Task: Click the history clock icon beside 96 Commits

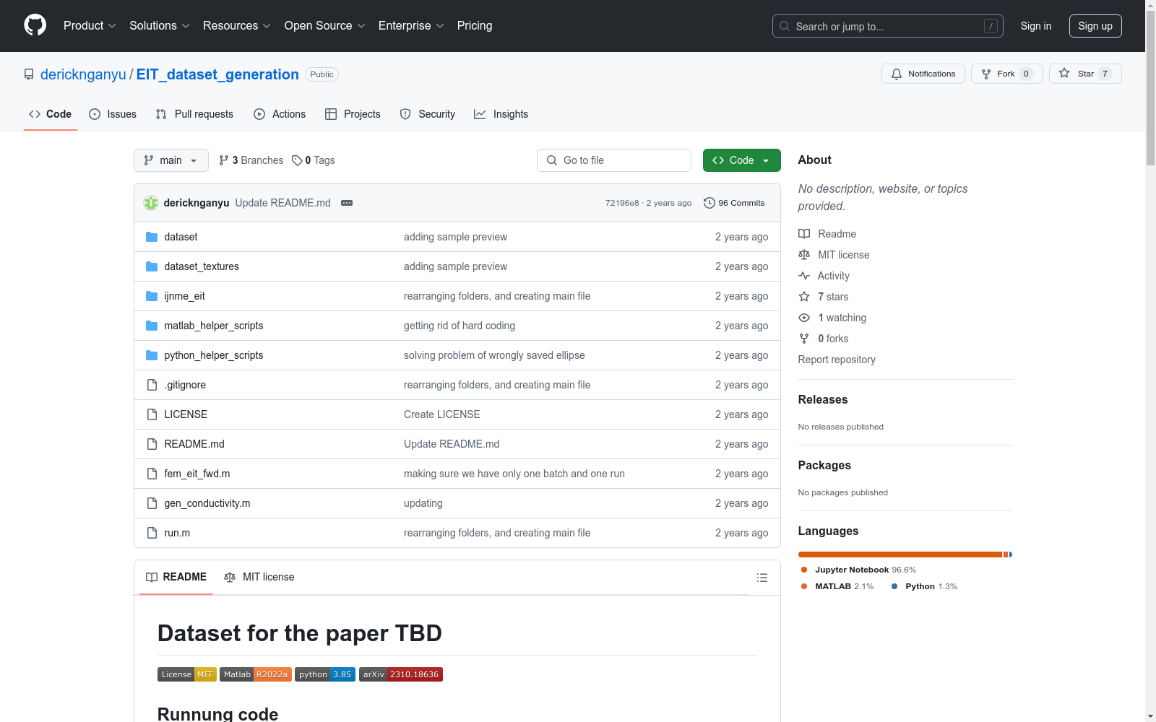Action: pos(709,203)
